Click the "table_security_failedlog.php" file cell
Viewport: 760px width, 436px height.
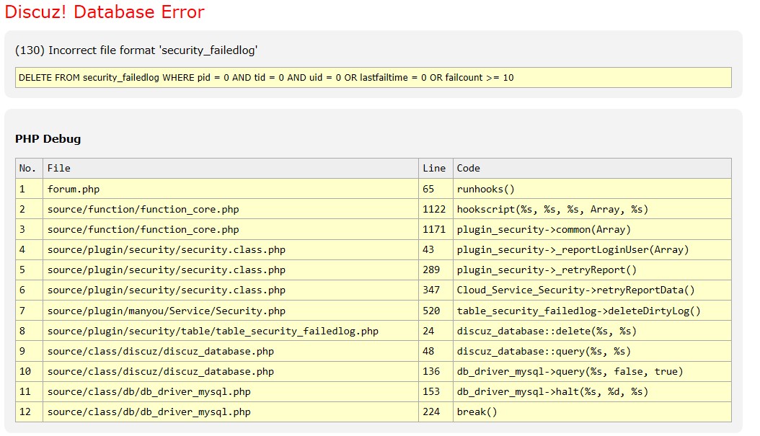click(x=231, y=331)
